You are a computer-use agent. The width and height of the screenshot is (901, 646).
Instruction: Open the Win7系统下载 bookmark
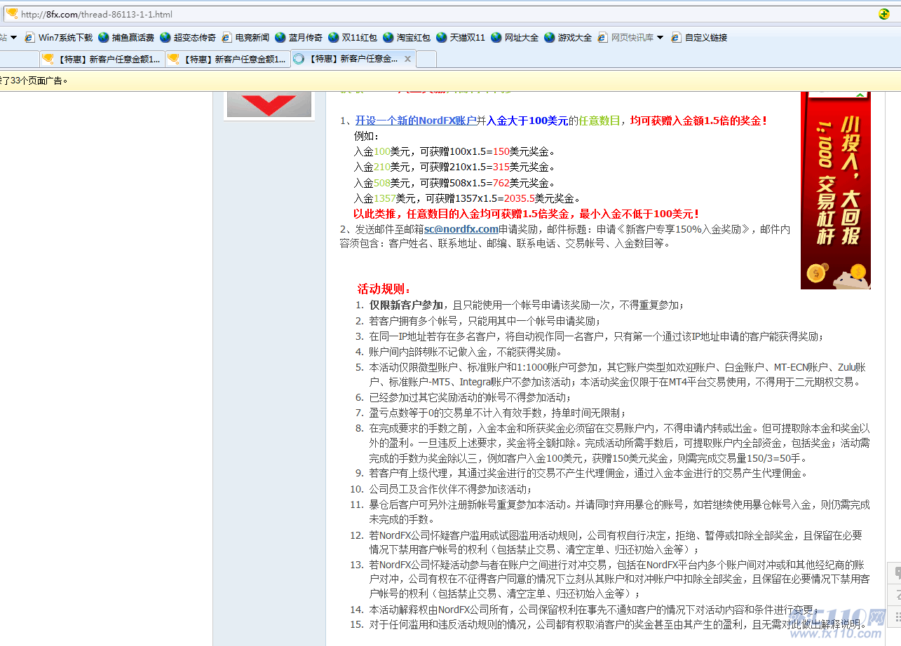(59, 38)
